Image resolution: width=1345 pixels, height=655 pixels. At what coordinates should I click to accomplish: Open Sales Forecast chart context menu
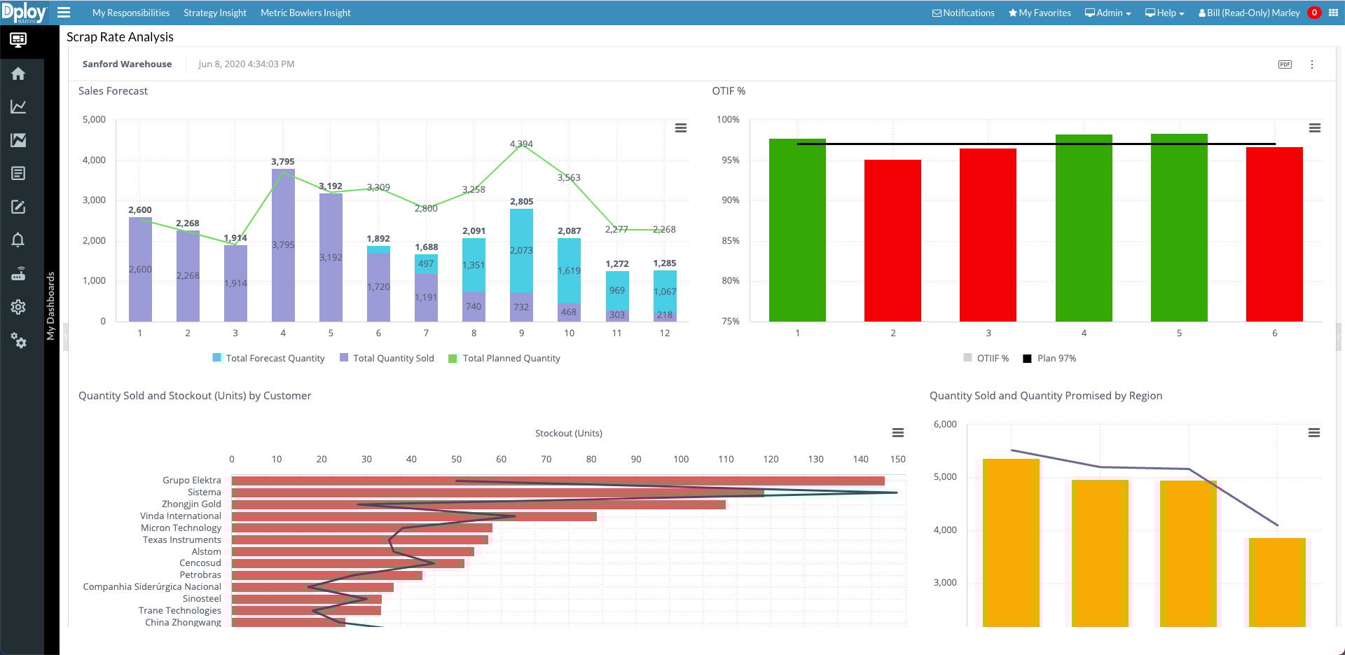[681, 128]
